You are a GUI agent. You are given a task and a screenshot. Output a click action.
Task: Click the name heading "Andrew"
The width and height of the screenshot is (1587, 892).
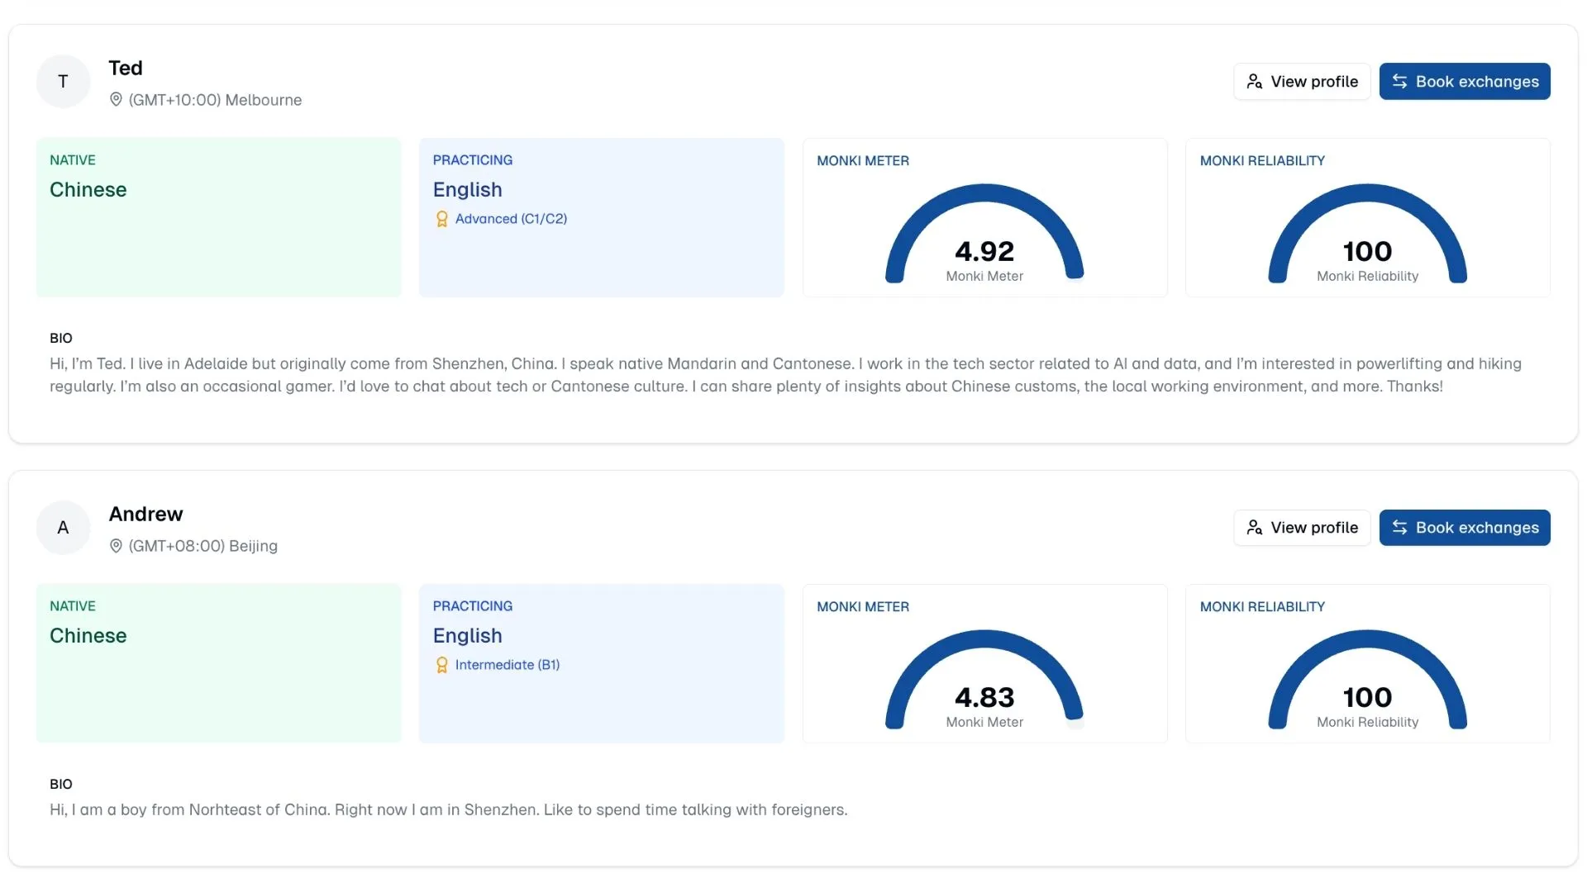(145, 514)
